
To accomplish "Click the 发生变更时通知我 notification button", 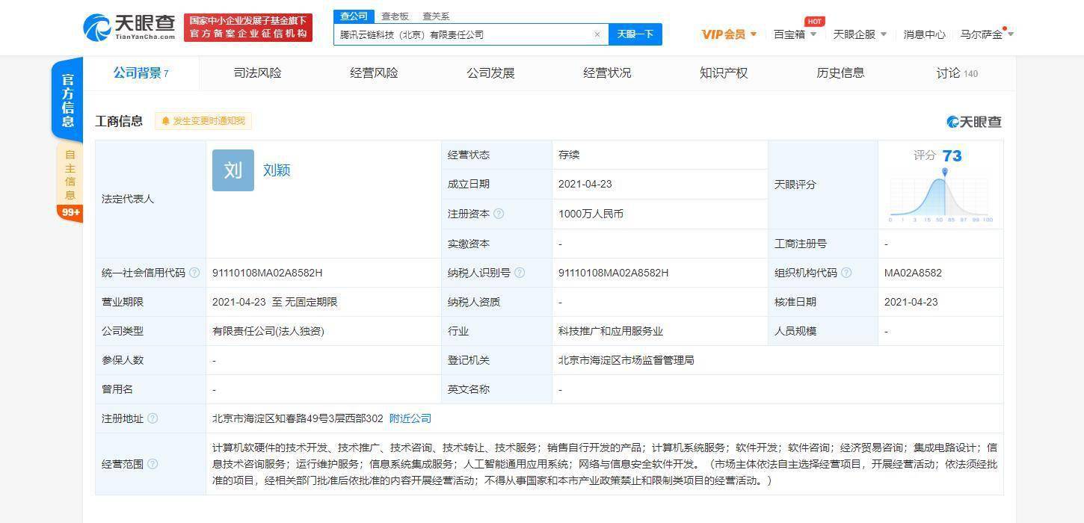I will point(203,121).
